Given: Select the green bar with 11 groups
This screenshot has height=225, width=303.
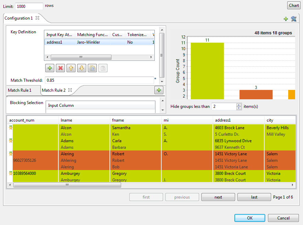Looking at the screenshot, I should [207, 71].
